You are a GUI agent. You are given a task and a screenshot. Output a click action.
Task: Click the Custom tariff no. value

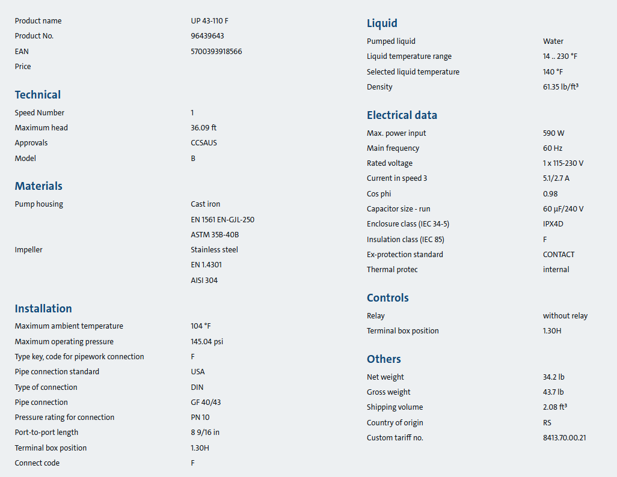[x=565, y=438]
